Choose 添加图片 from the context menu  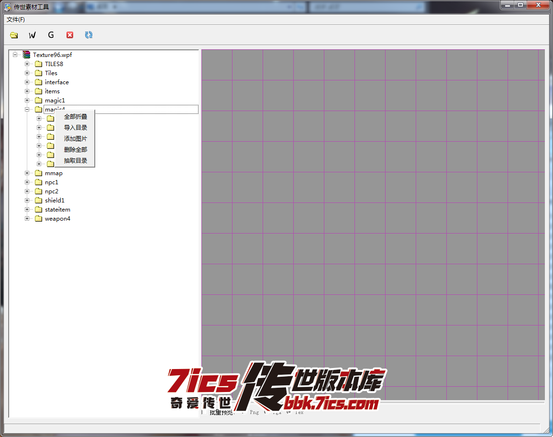(x=76, y=139)
